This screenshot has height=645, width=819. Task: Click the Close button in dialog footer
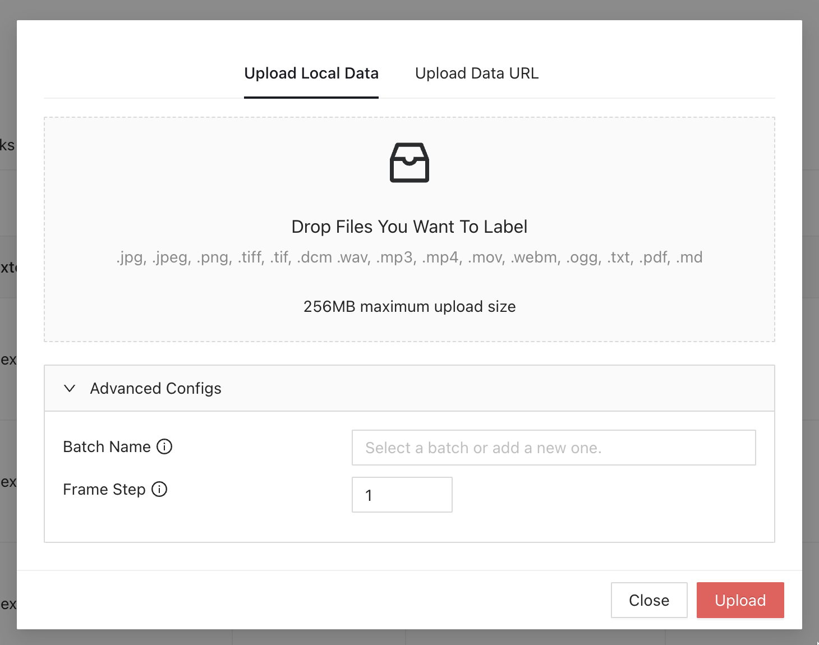click(x=648, y=600)
